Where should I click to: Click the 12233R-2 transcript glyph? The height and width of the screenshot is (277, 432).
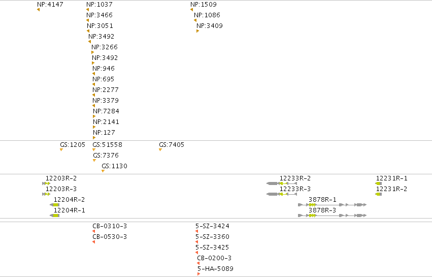[282, 183]
